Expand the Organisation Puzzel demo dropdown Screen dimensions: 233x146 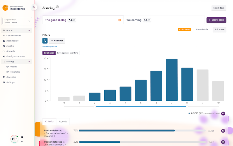17,21
